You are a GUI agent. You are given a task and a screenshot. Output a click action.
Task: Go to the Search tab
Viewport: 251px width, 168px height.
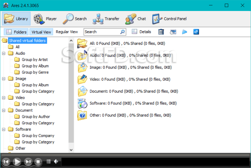(75, 19)
